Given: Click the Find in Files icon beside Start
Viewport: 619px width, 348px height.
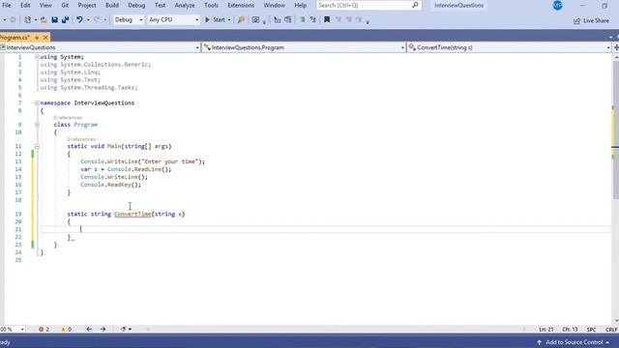Looking at the screenshot, I should coord(241,19).
